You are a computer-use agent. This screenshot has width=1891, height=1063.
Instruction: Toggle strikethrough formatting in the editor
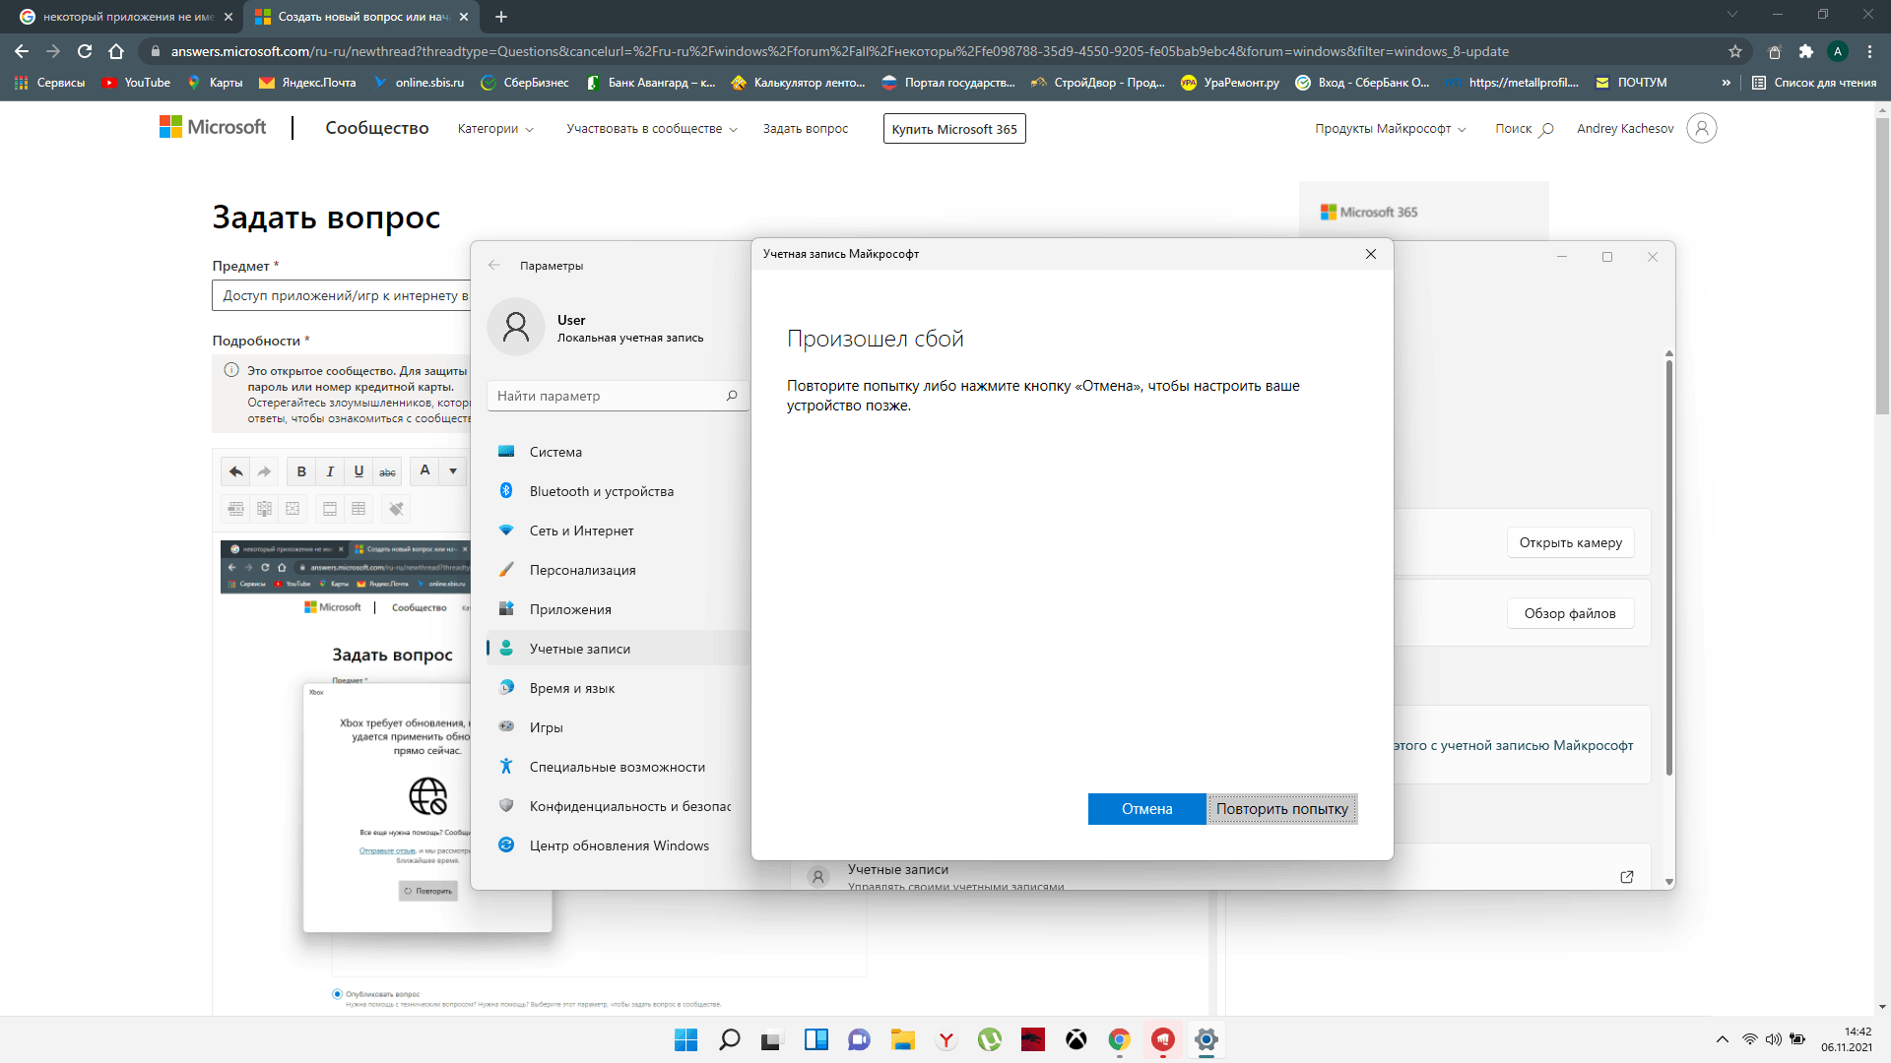coord(388,471)
